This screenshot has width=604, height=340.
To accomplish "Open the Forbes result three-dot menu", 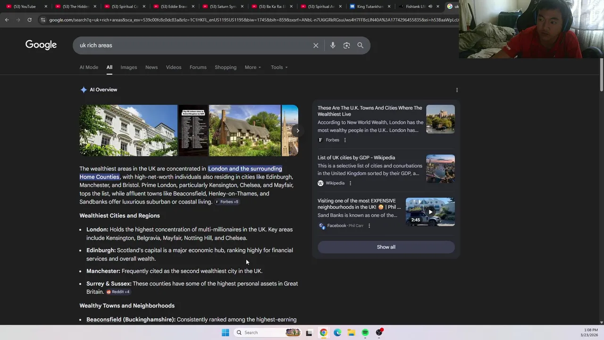I will click(345, 140).
